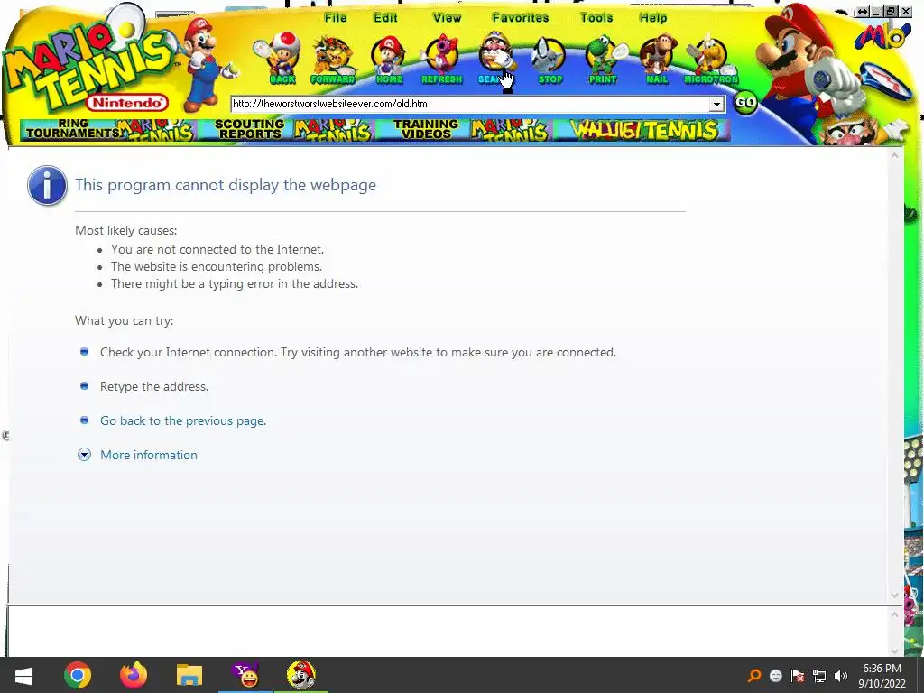Viewport: 924px width, 693px height.
Task: Open the File menu
Action: click(x=336, y=18)
